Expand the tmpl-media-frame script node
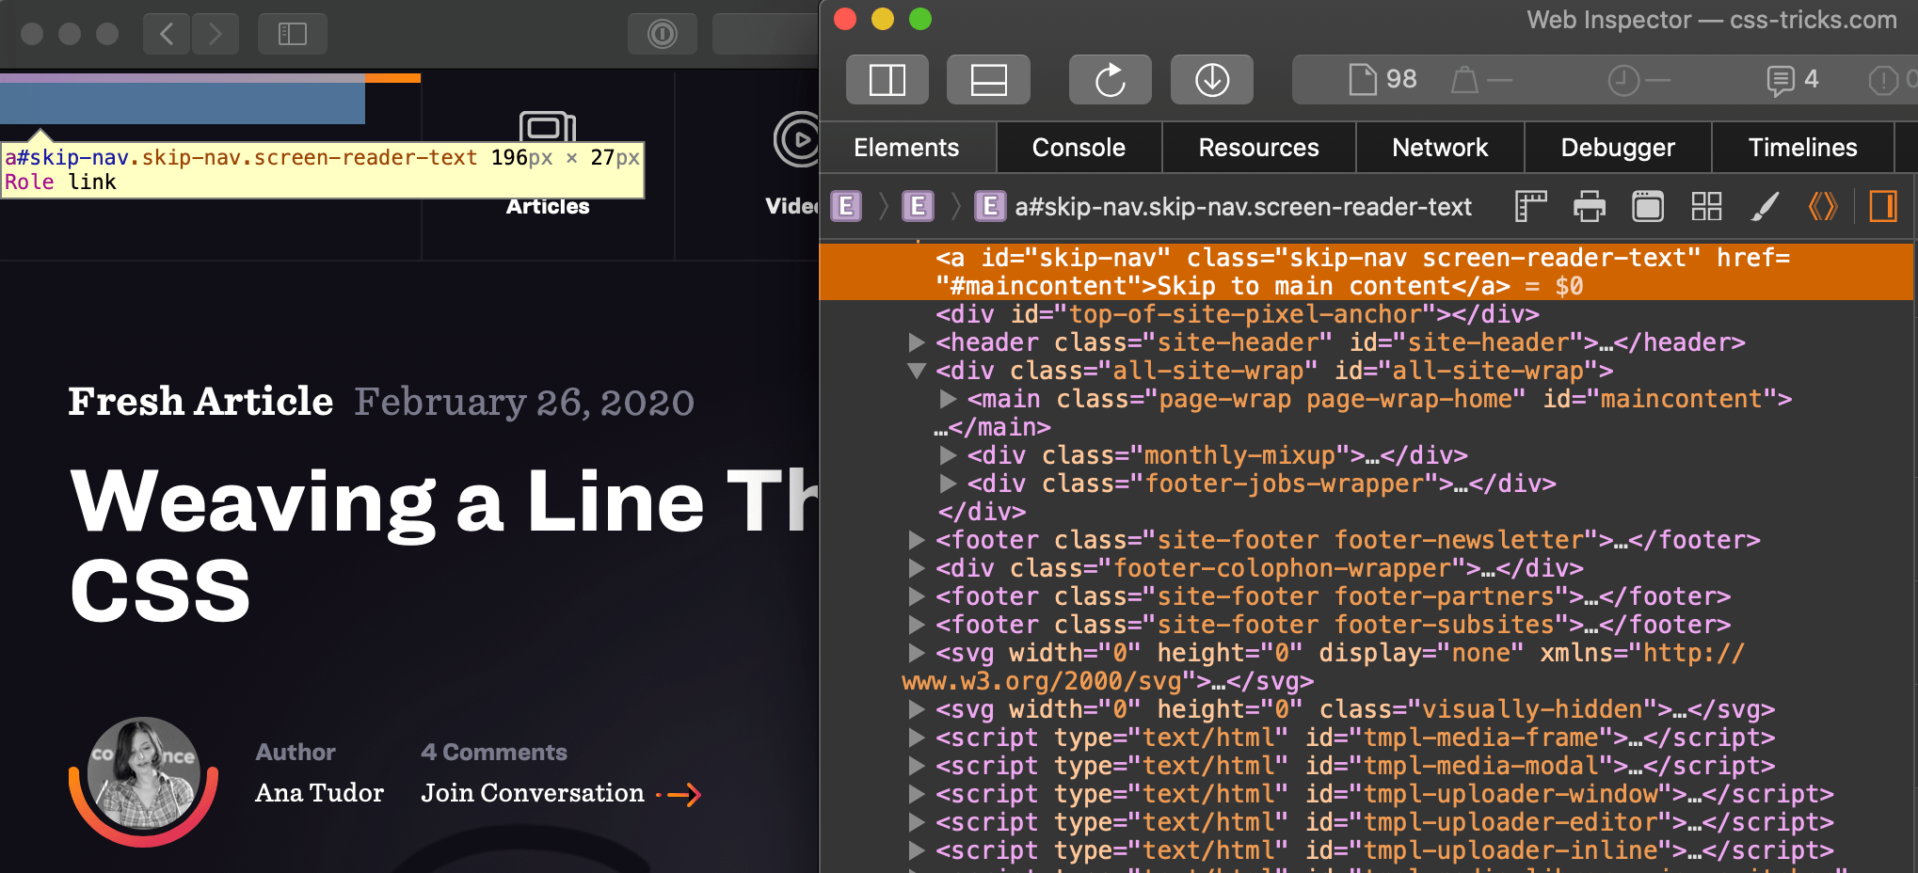The height and width of the screenshot is (873, 1918). [x=917, y=738]
